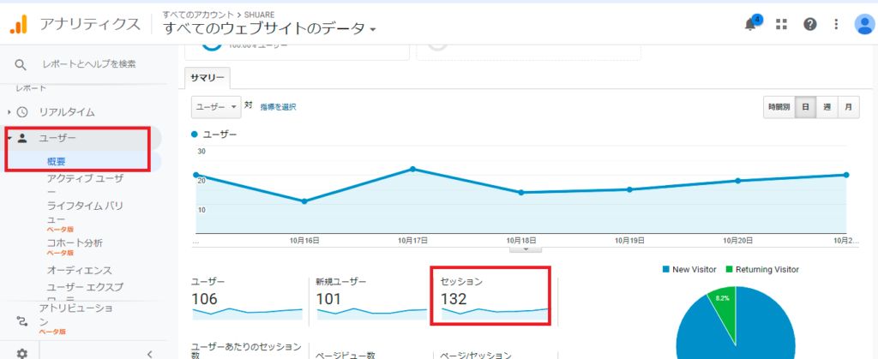Screen dimensions: 878x359
Task: Open the help question mark icon
Action: pos(809,24)
